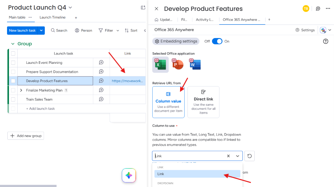
Task: Click the collapse panel icon by board title
Action: pos(143,8)
